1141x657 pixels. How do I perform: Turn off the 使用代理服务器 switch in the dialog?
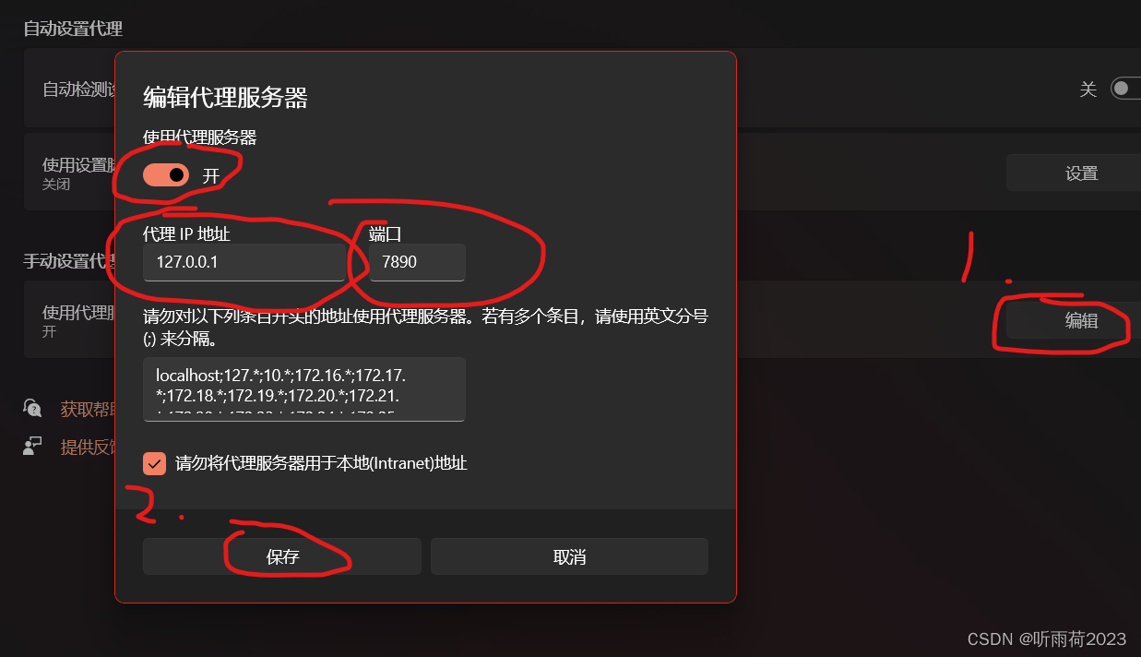click(166, 174)
